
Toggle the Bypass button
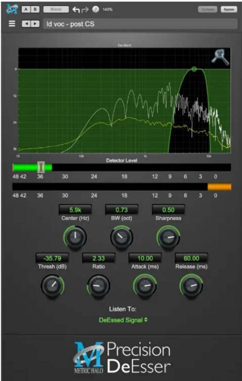229,9
